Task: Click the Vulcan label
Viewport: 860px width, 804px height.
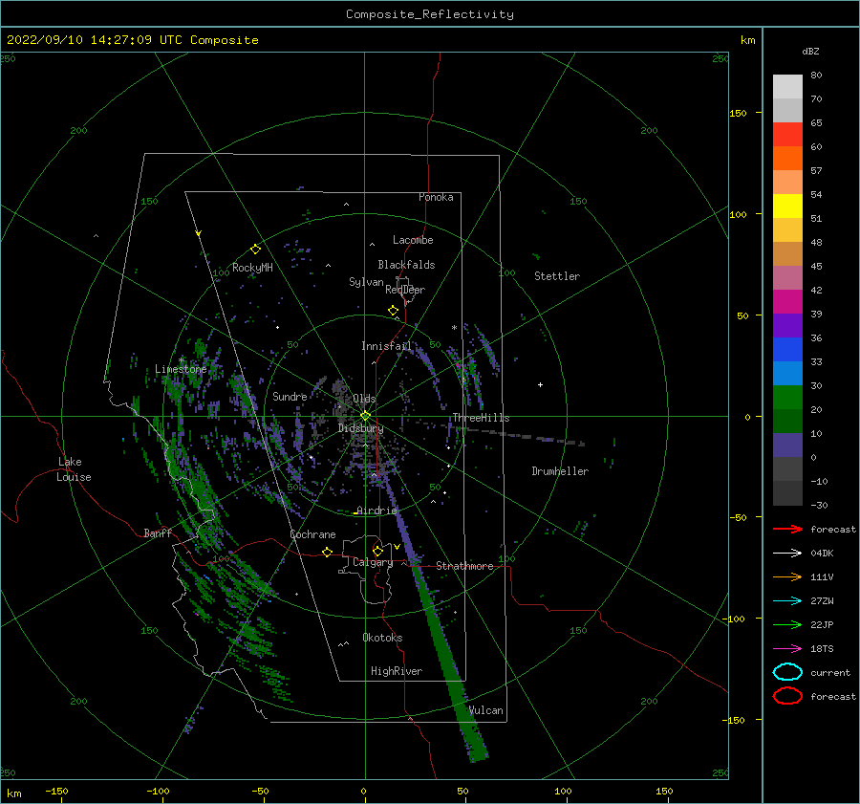Action: click(x=486, y=710)
